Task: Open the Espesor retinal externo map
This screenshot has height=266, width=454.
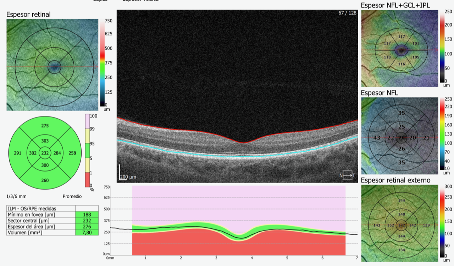Action: click(399, 223)
